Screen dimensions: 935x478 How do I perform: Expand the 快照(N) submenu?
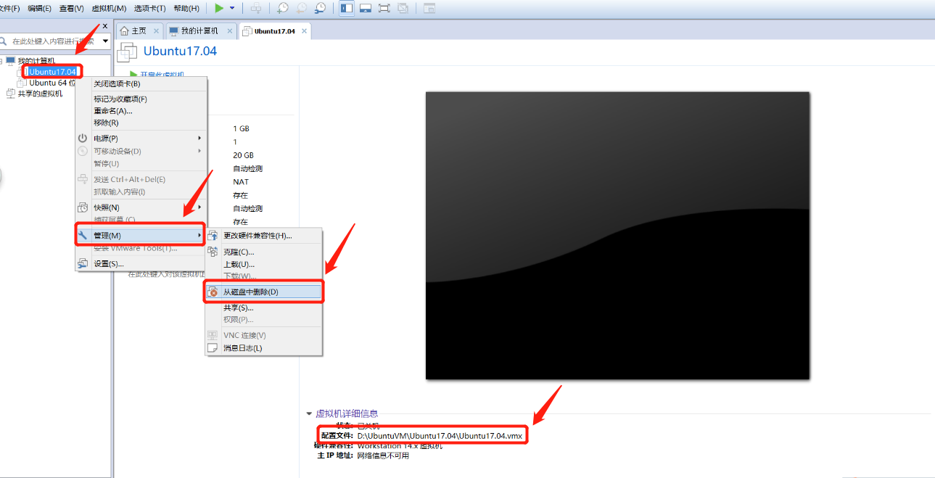click(141, 207)
